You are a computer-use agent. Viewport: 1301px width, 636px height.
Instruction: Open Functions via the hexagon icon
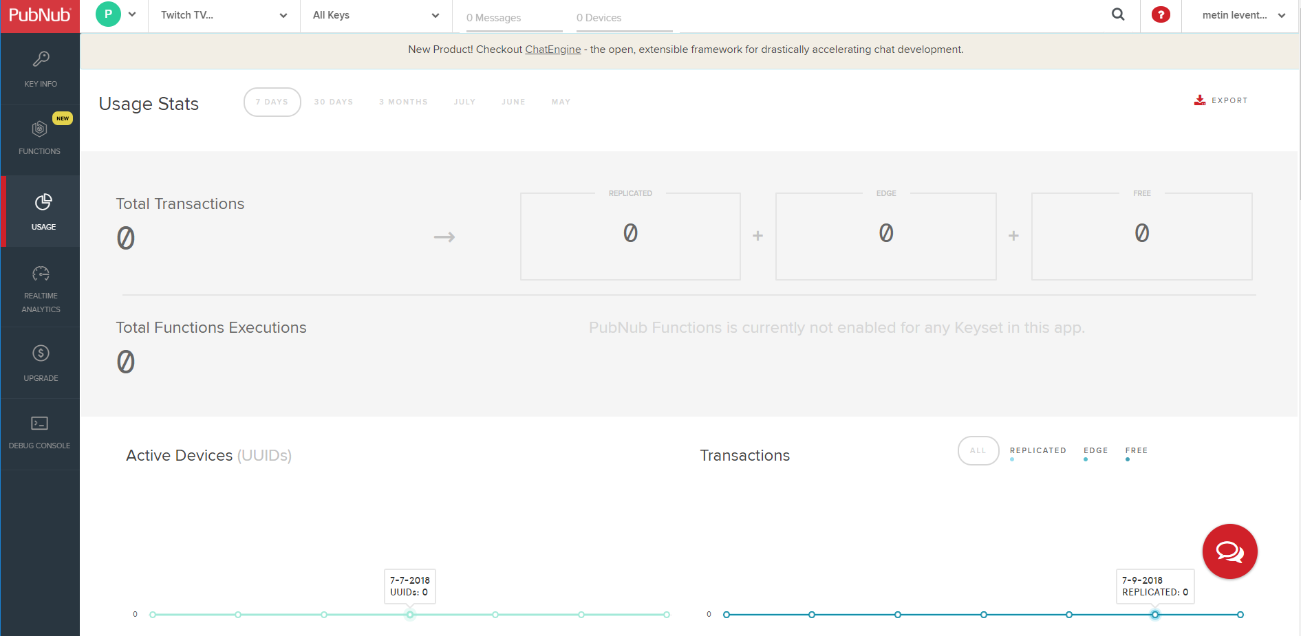(39, 129)
